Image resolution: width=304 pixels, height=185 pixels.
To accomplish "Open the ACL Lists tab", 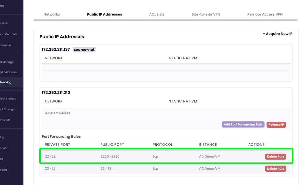I will [x=157, y=14].
